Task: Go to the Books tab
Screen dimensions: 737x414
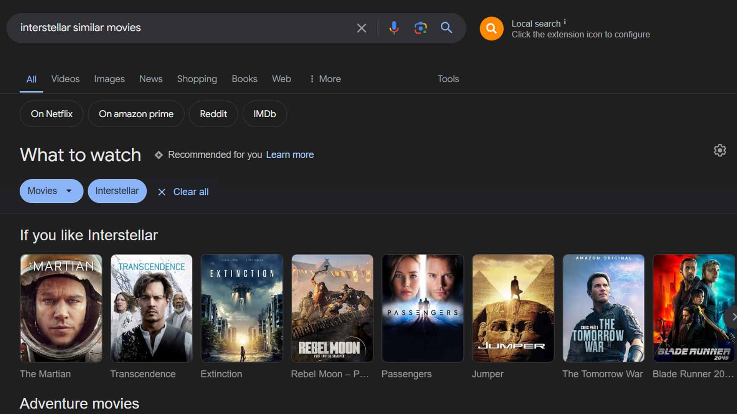Action: (x=245, y=79)
